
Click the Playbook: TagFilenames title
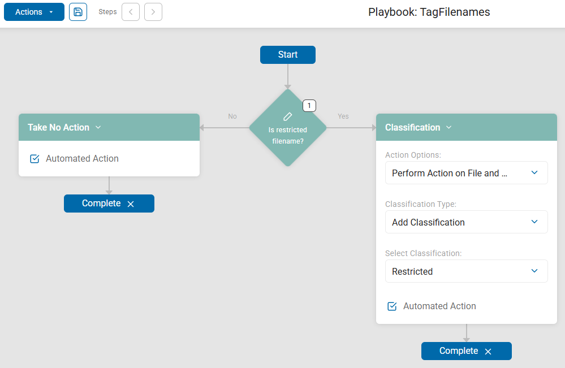tap(429, 12)
